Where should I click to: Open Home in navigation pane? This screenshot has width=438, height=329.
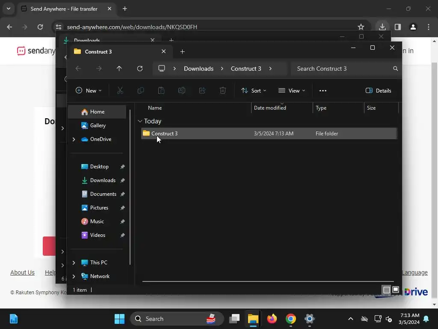click(x=97, y=112)
